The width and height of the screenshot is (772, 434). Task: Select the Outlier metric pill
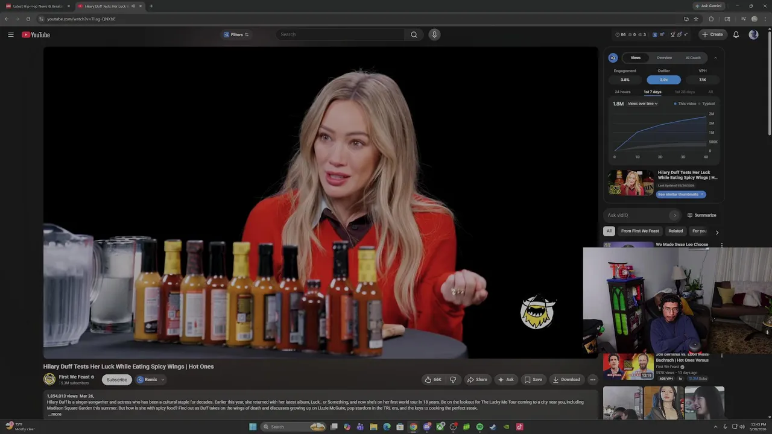(x=663, y=80)
